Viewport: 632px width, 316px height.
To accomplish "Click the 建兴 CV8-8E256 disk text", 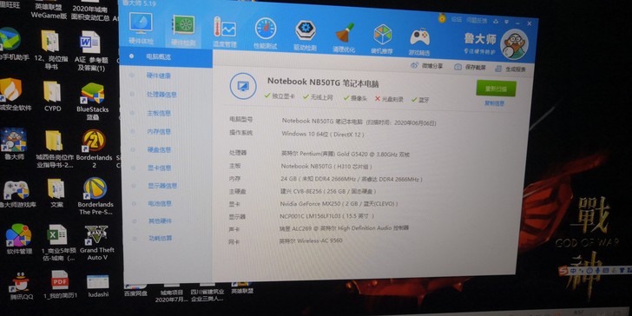I will (x=328, y=191).
